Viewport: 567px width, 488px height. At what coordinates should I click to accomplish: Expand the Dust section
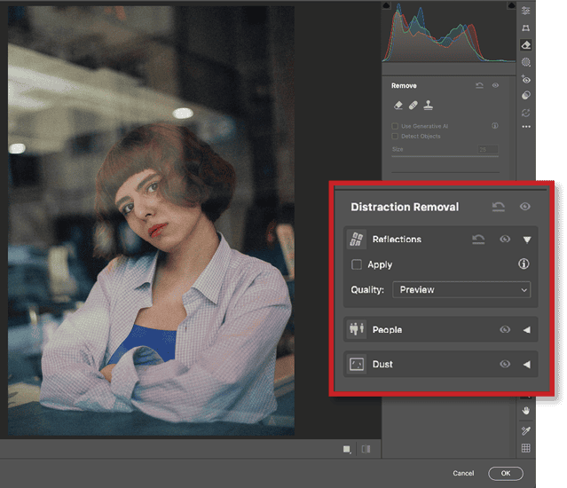(x=526, y=364)
